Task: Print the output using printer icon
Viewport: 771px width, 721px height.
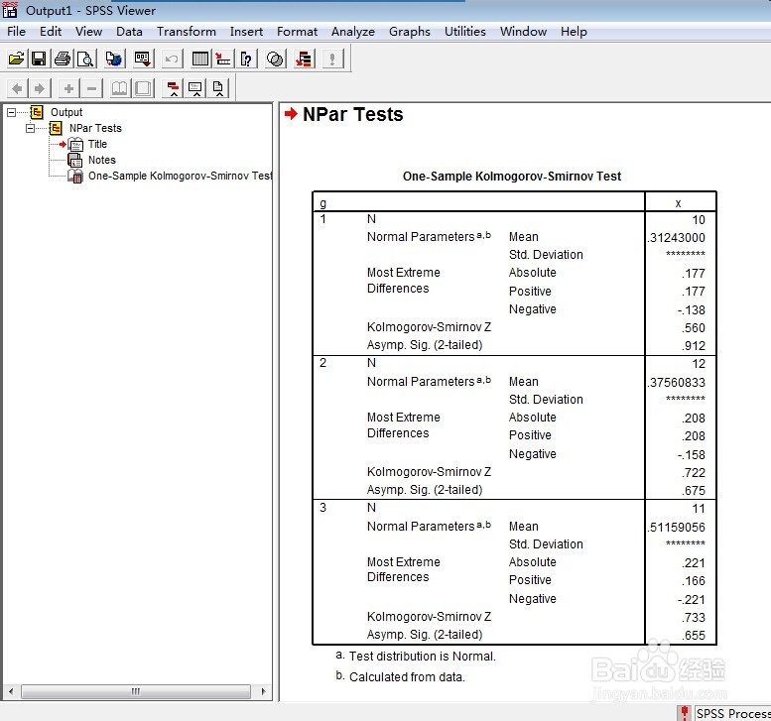Action: 63,59
